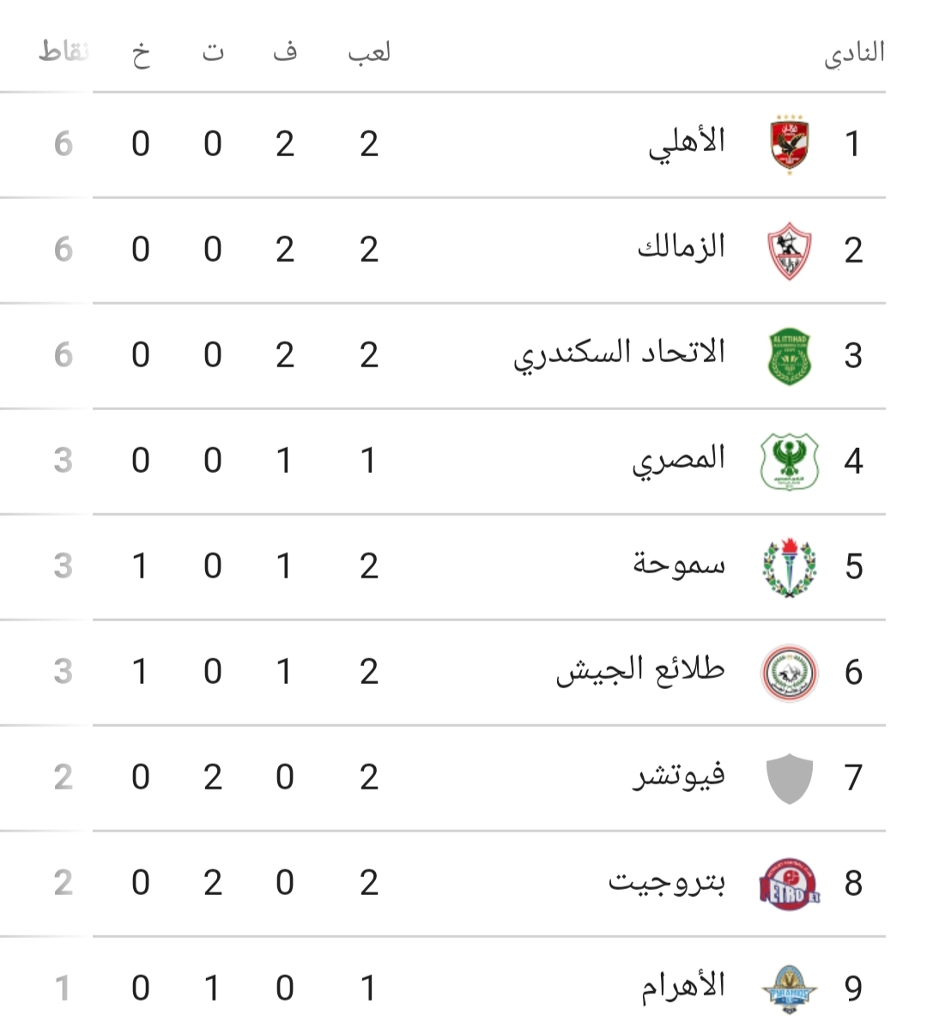
Task: Click the Al Ahly club crest
Action: [x=789, y=144]
